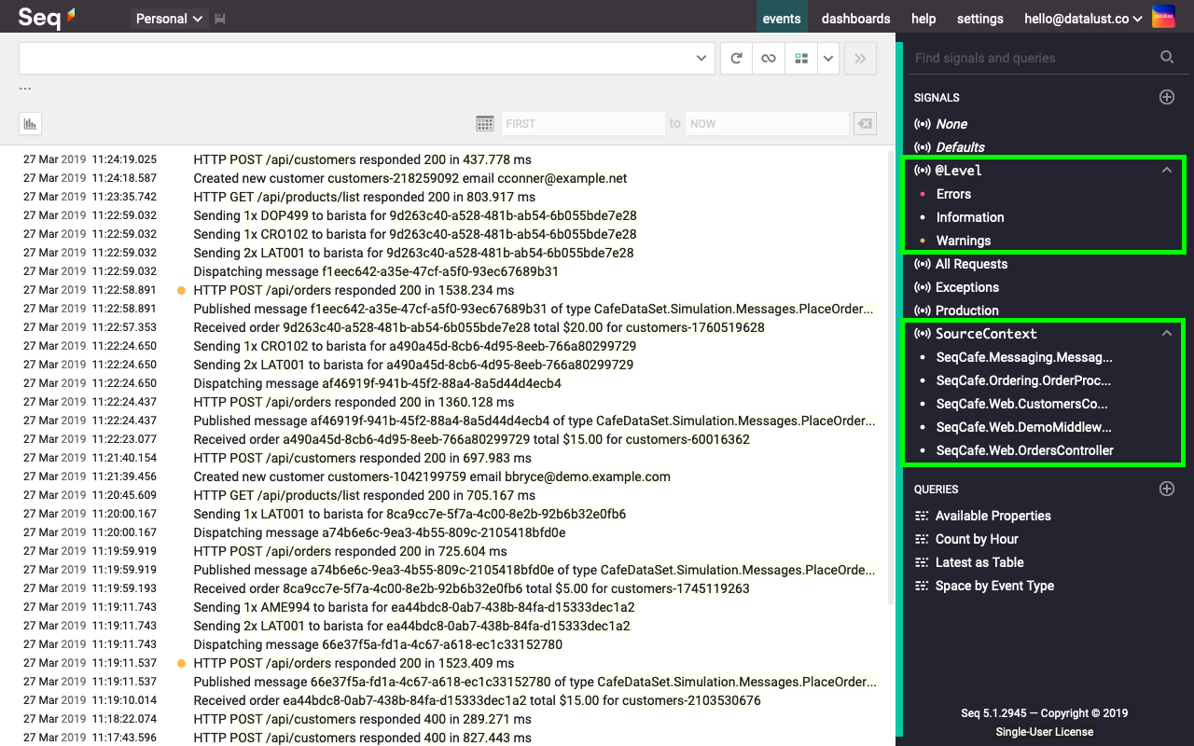Click the save workspace disk icon
This screenshot has height=746, width=1194.
pyautogui.click(x=221, y=19)
